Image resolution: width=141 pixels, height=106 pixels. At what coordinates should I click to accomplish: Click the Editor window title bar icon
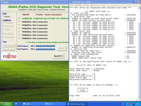pos(70,2)
